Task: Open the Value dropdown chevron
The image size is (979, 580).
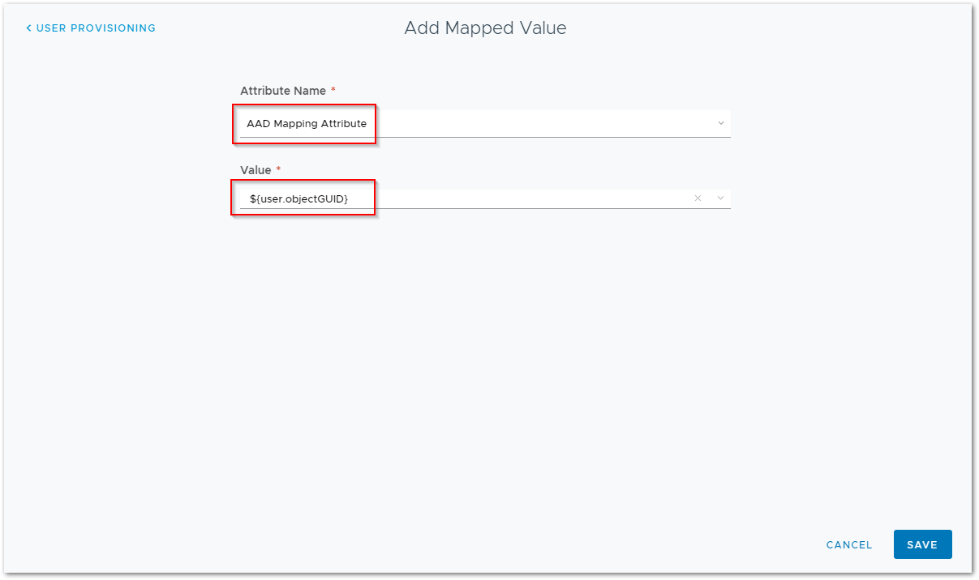Action: (720, 198)
